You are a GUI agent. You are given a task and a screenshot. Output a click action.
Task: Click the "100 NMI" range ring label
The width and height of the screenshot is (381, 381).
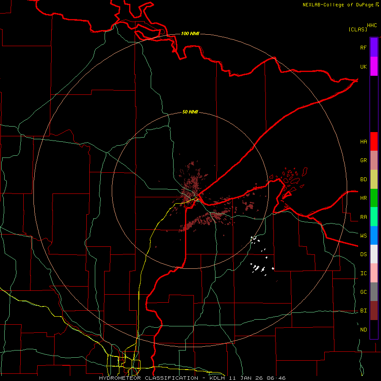coord(190,33)
